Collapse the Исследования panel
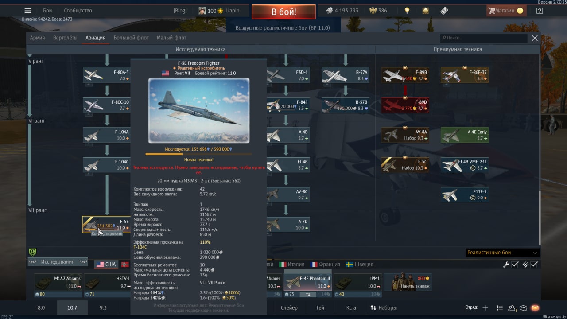The width and height of the screenshot is (567, 319). click(x=58, y=262)
